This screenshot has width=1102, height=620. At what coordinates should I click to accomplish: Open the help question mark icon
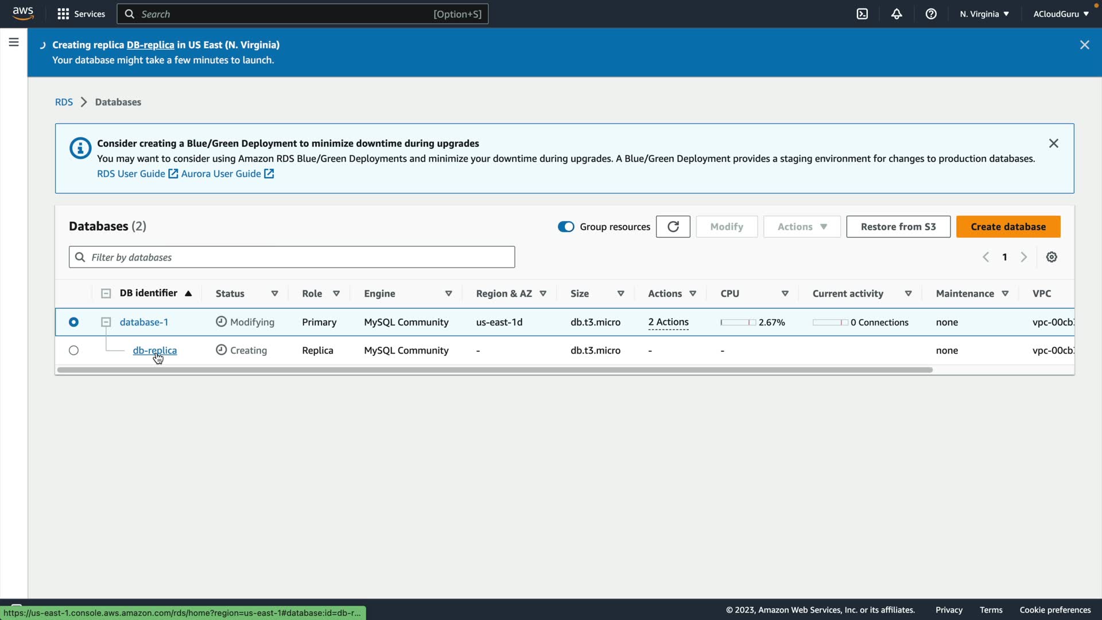(x=931, y=14)
